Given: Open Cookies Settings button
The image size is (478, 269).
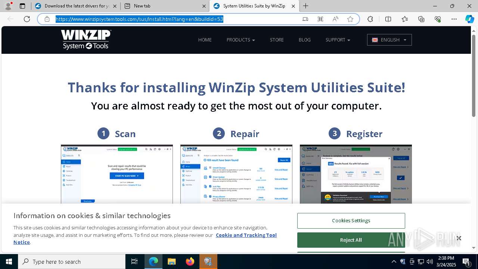Looking at the screenshot, I should (351, 221).
